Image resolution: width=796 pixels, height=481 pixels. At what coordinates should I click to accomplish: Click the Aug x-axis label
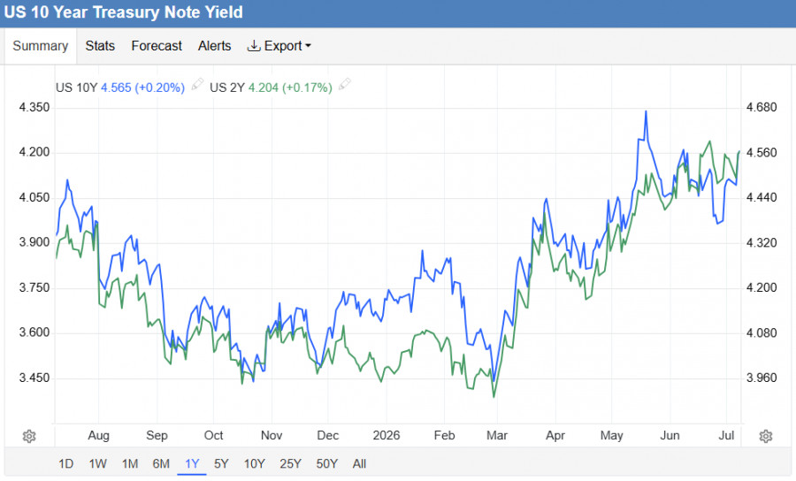[98, 436]
